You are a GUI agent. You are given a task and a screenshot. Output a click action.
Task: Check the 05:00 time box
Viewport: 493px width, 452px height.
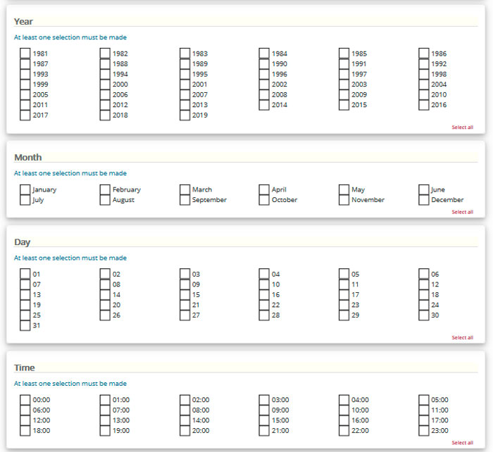pos(423,399)
